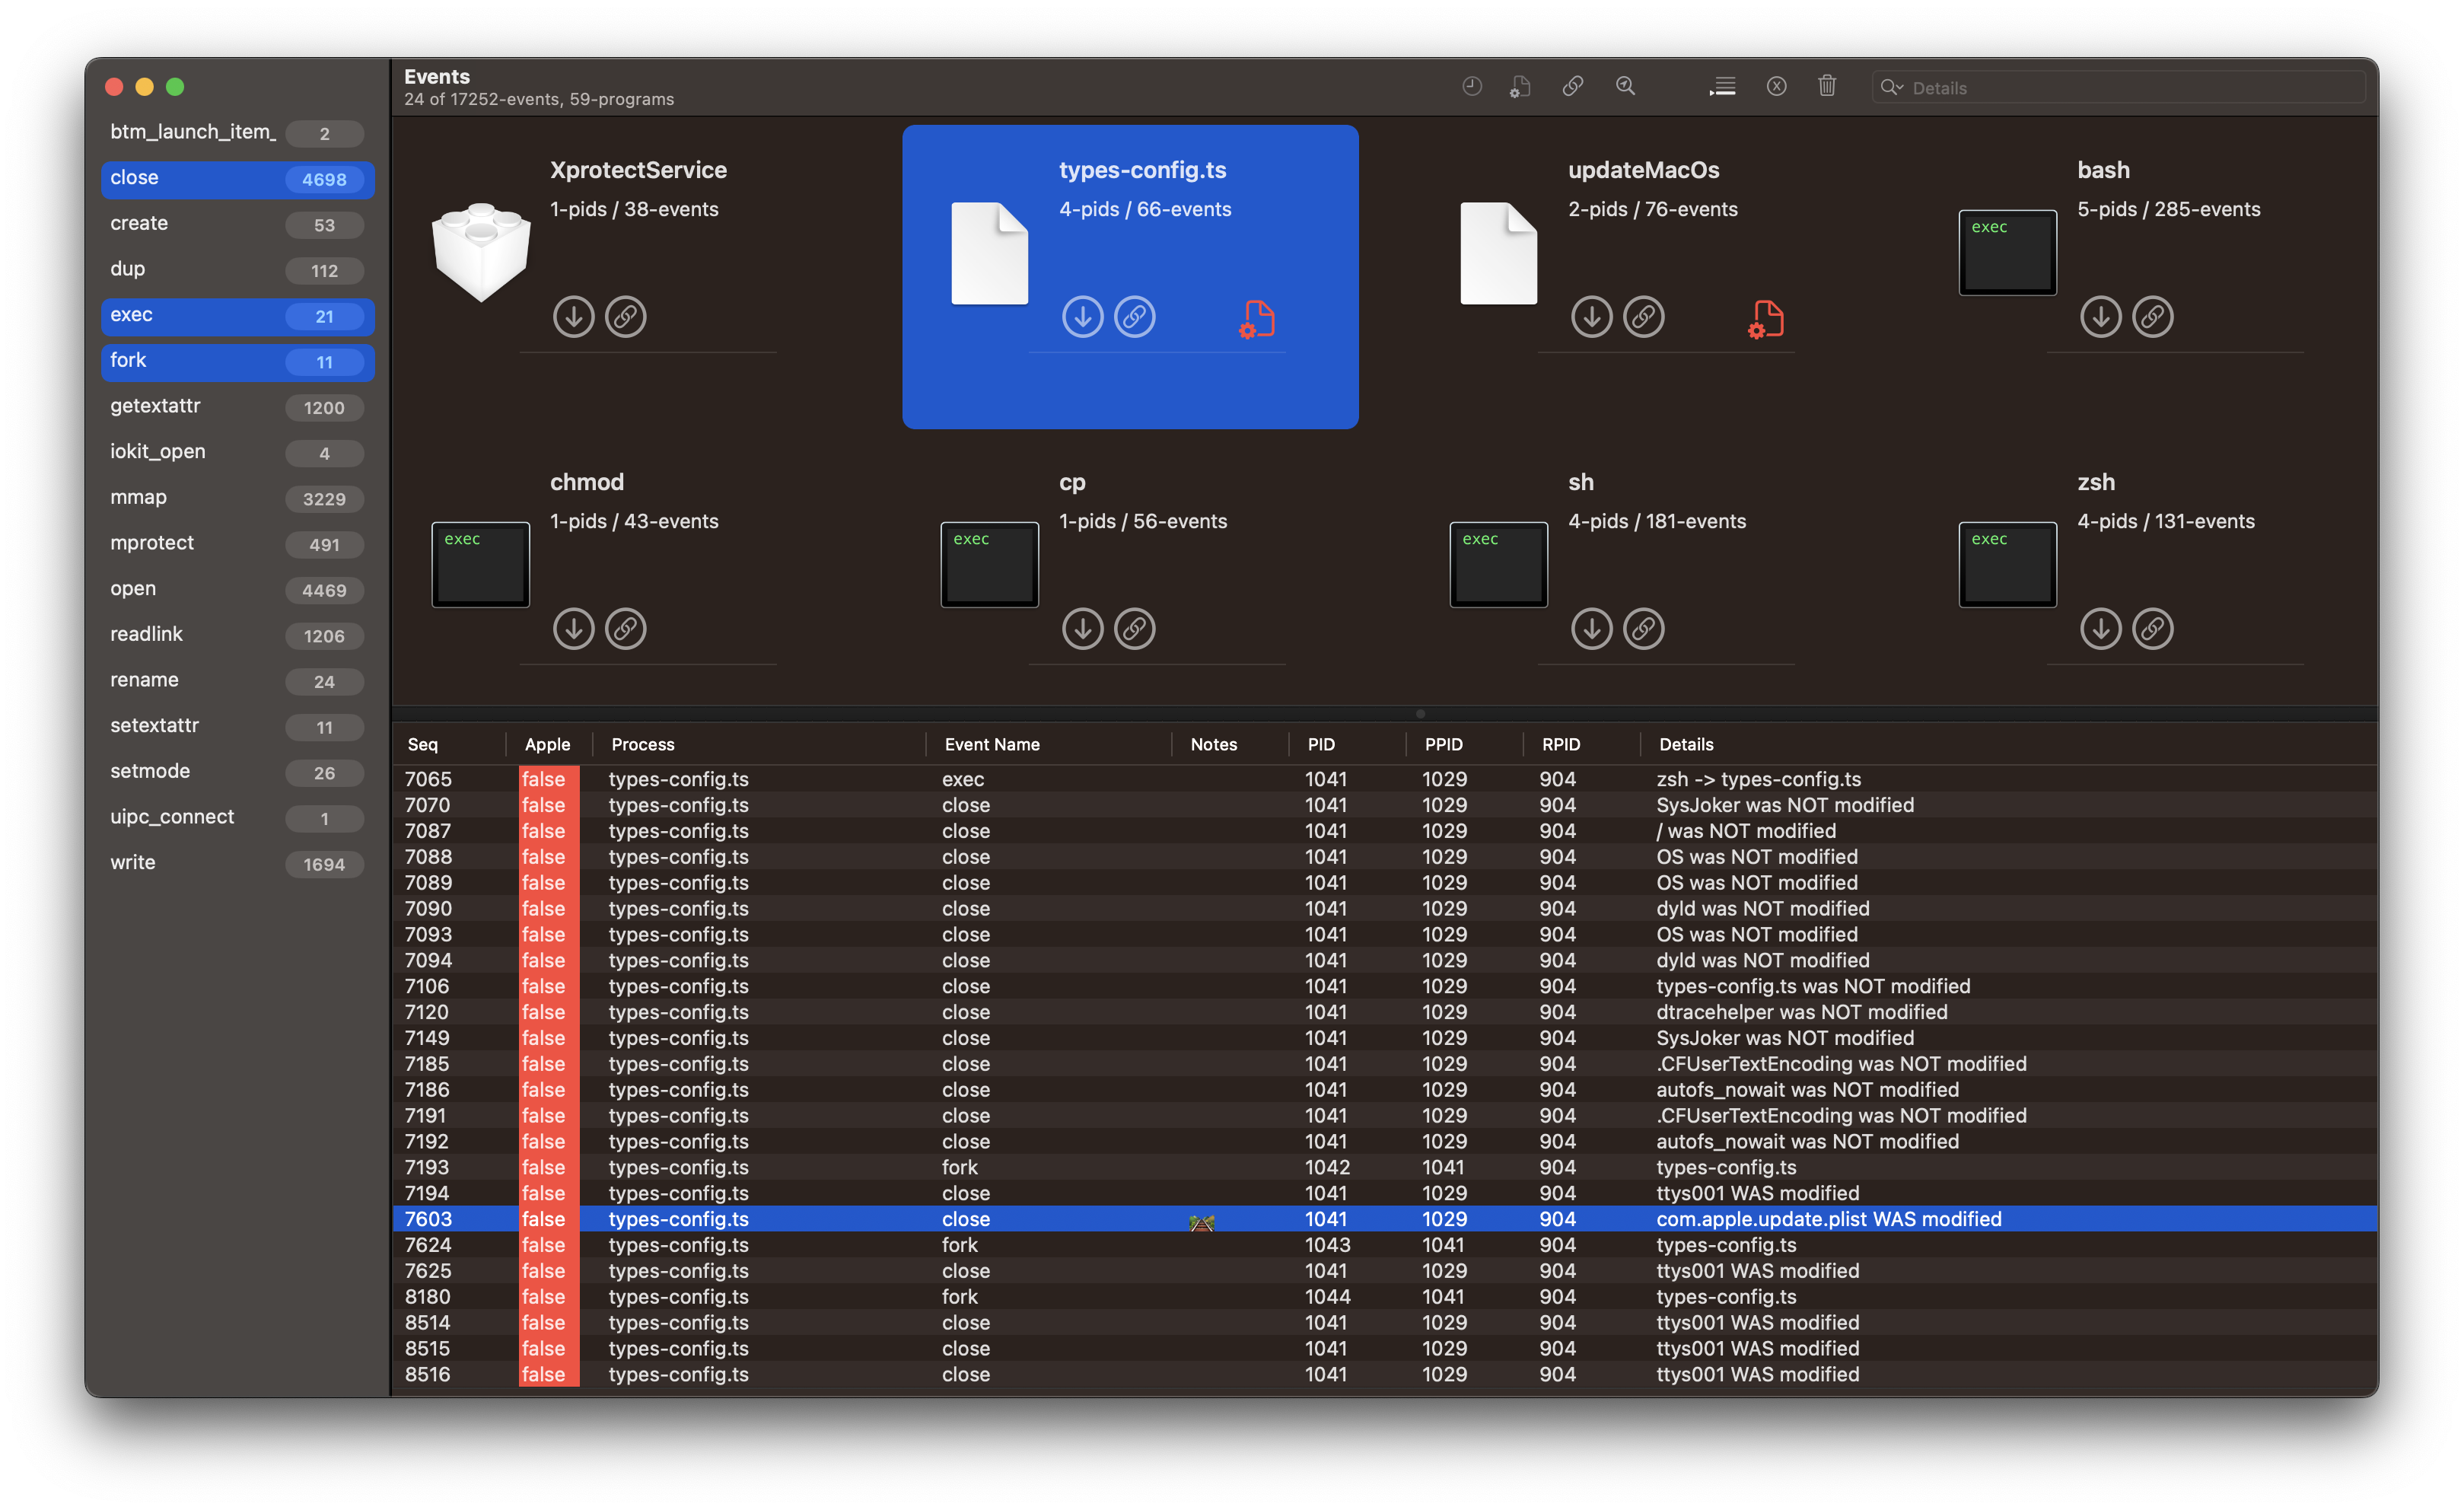Toggle the open event filter
The width and height of the screenshot is (2464, 1510).
tap(238, 590)
